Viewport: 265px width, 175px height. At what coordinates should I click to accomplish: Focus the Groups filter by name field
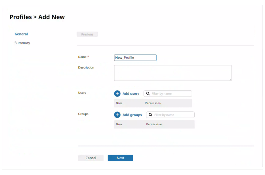173,115
